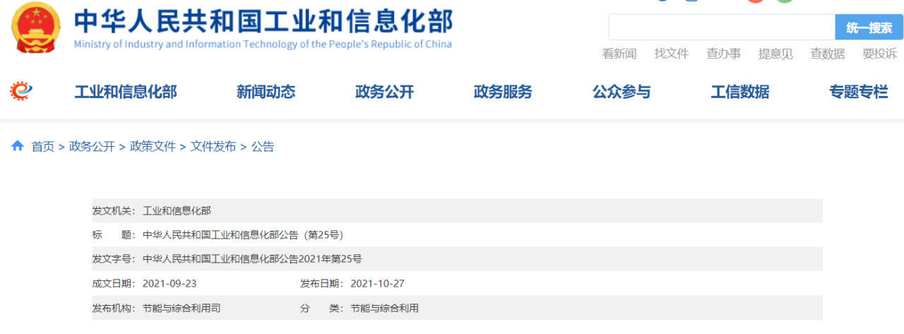
Task: Open the 找文件 quick link
Action: pyautogui.click(x=671, y=54)
